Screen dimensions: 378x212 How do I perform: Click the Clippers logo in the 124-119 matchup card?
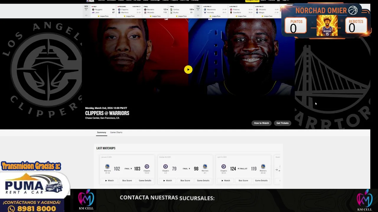point(224,167)
